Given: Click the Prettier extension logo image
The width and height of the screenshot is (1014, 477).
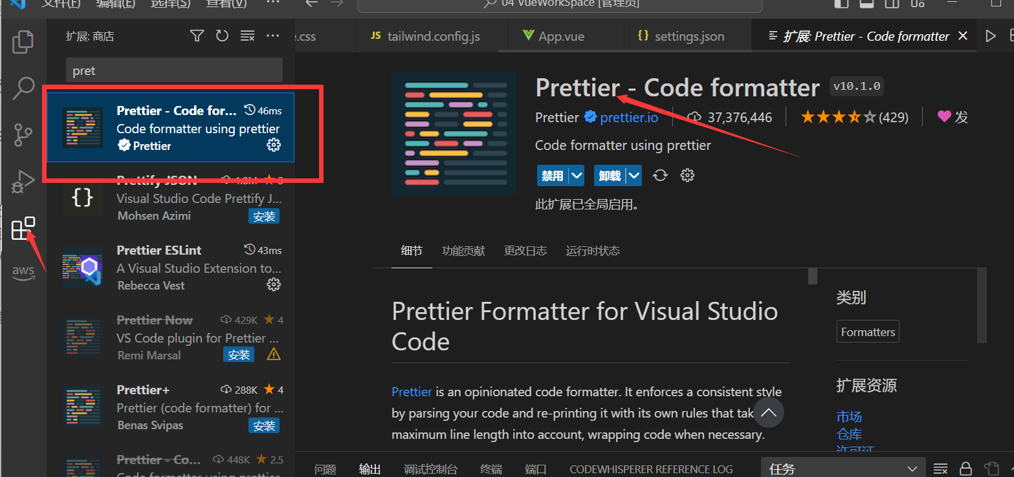Looking at the screenshot, I should [454, 134].
